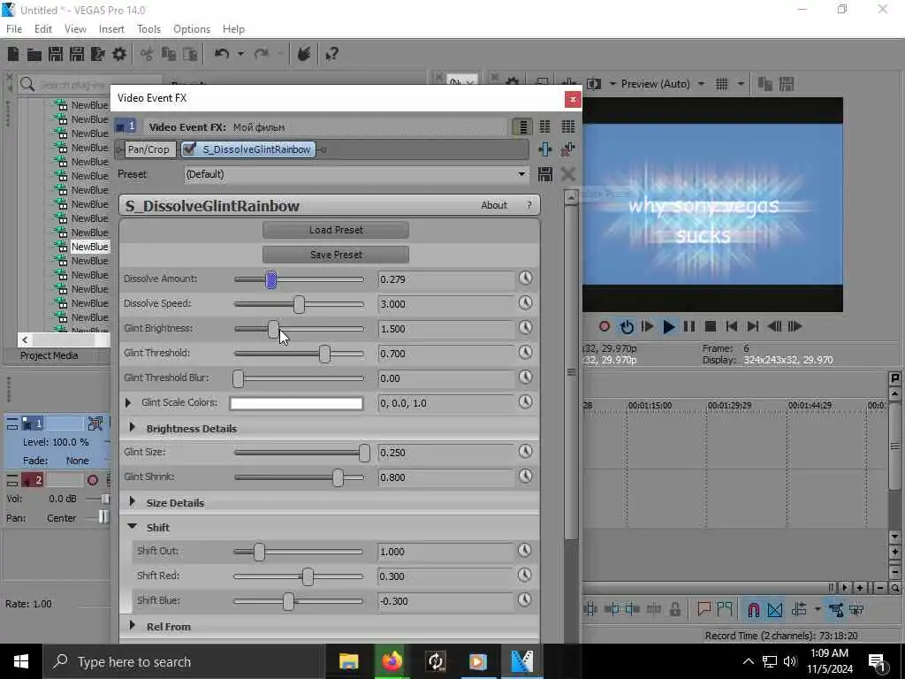Screen dimensions: 905x679
Task: Open the Tools menu
Action: click(148, 29)
